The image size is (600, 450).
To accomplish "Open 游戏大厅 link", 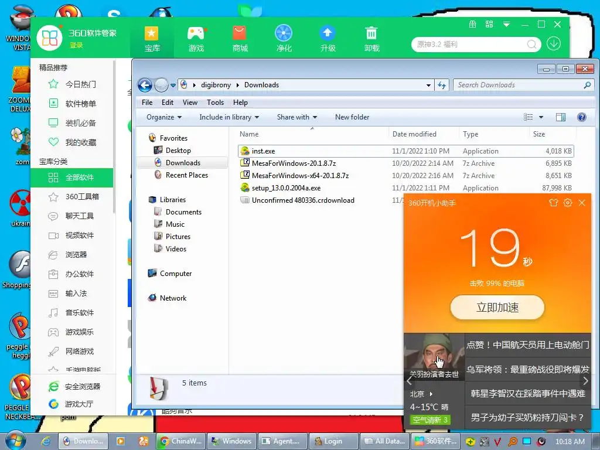I will 71,404.
